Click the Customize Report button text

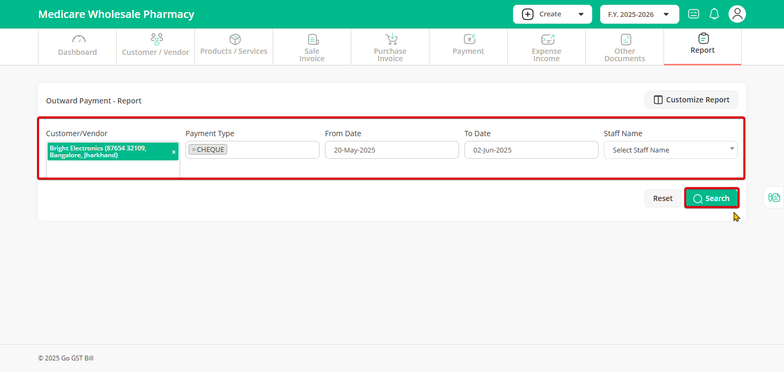[698, 100]
